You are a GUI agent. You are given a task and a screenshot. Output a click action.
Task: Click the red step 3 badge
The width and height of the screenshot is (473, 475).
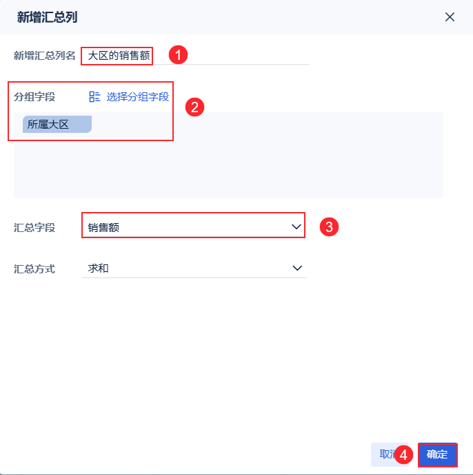click(x=330, y=226)
